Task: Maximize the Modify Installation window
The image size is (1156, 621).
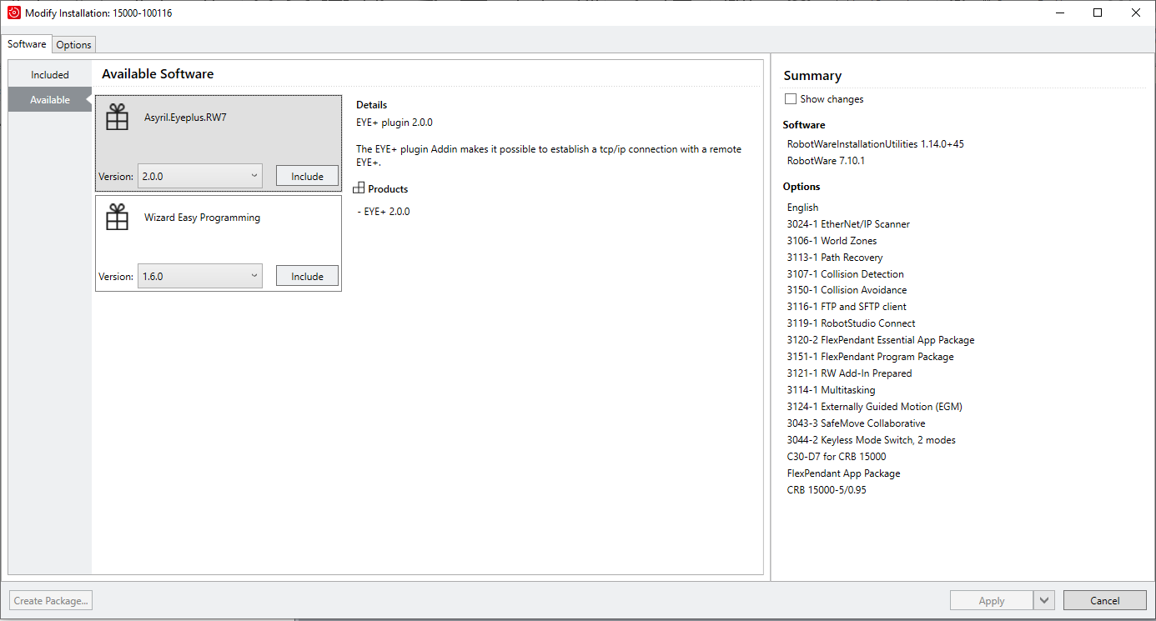Action: coord(1098,13)
